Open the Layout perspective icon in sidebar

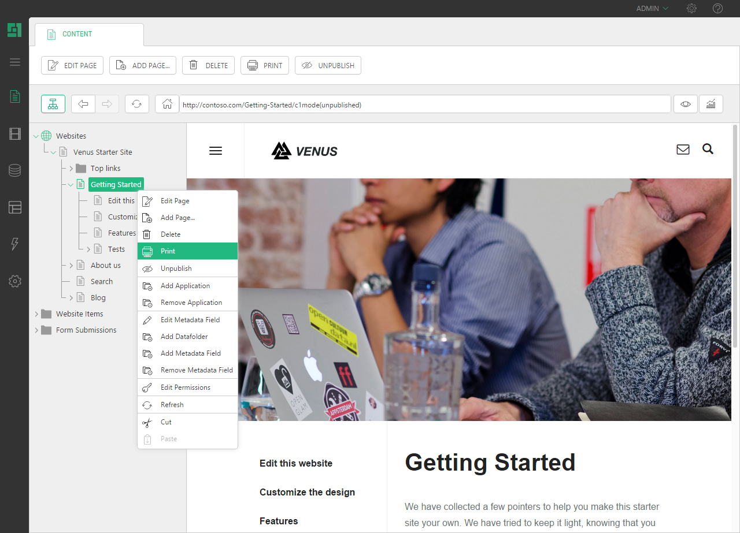click(x=15, y=207)
